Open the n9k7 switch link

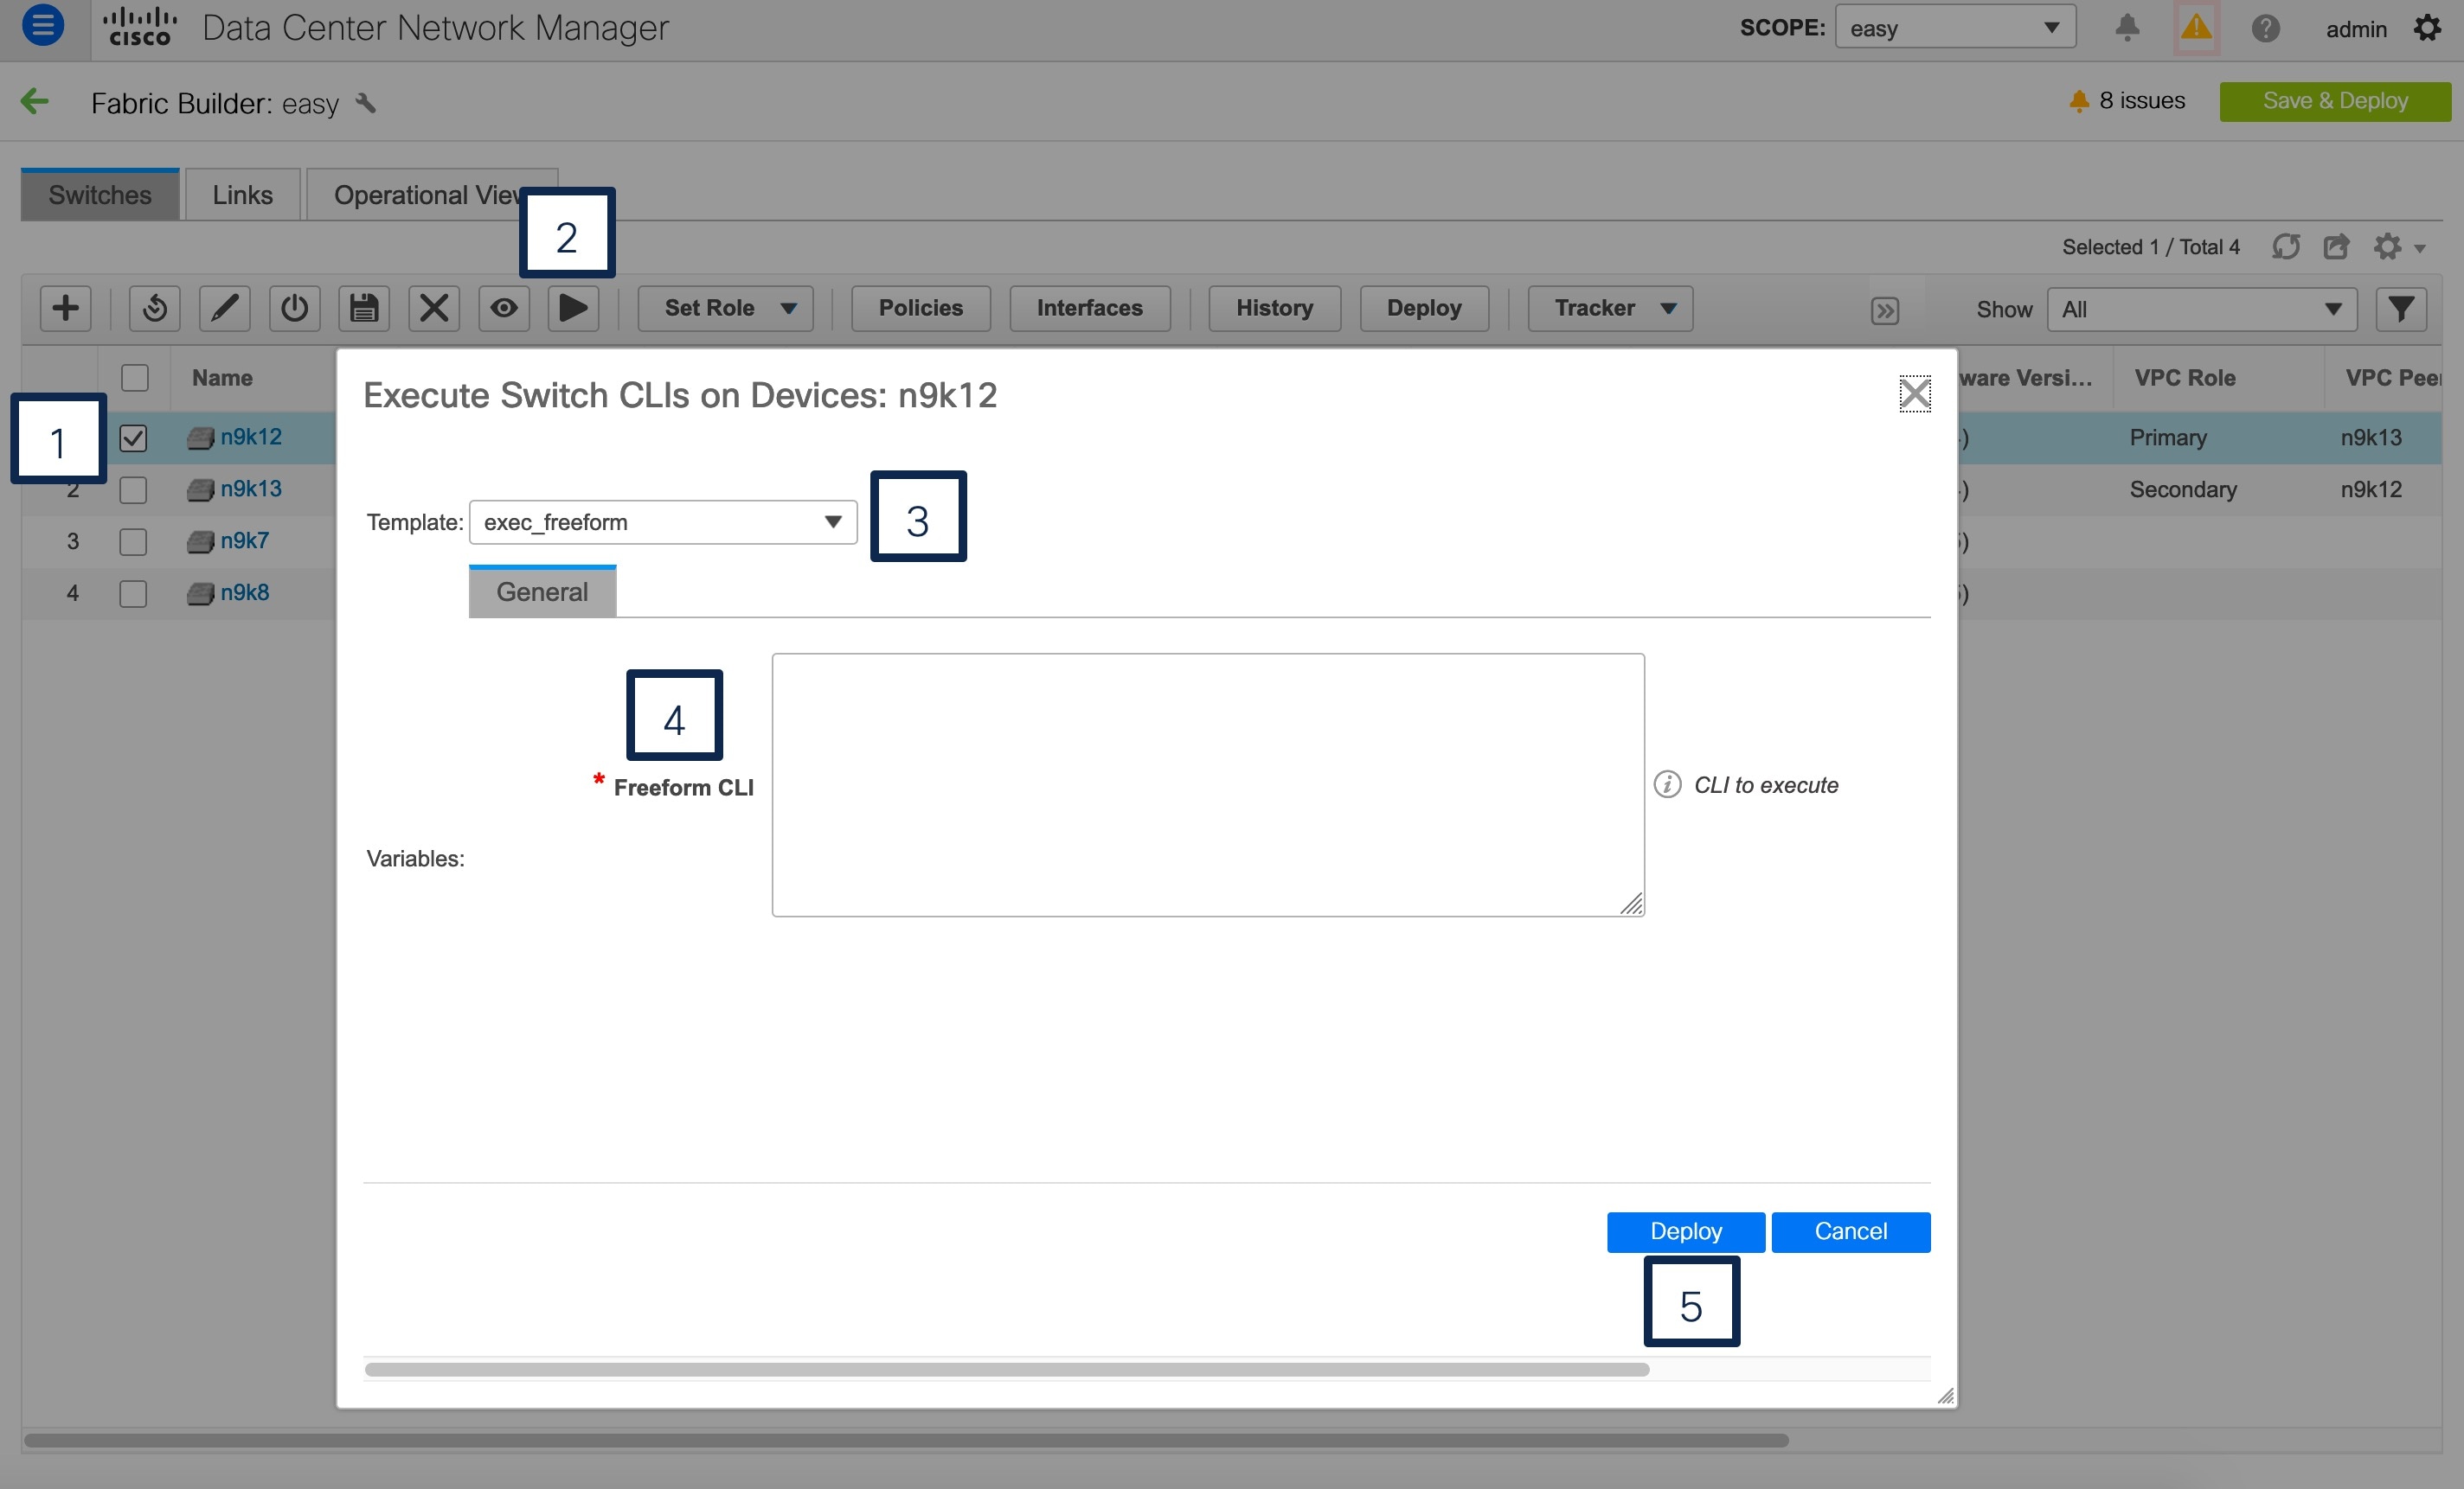pos(245,540)
